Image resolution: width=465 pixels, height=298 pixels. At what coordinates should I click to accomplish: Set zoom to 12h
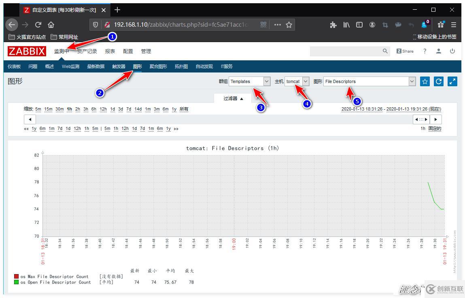click(x=103, y=109)
